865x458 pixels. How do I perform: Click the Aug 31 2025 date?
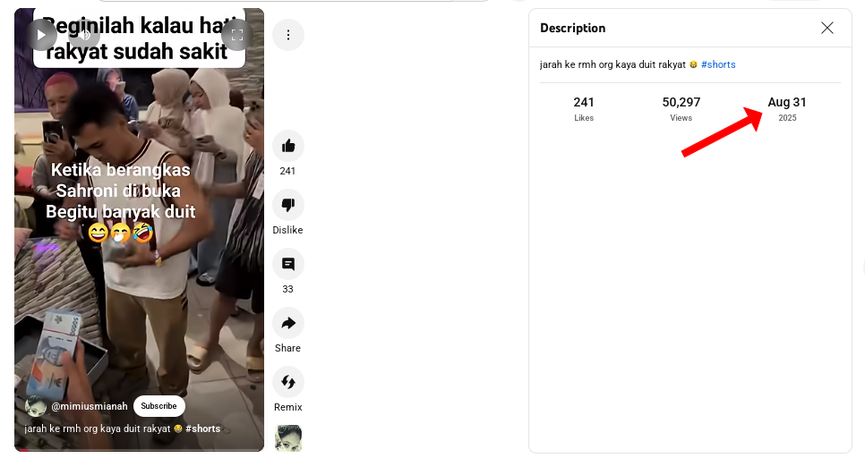click(787, 109)
